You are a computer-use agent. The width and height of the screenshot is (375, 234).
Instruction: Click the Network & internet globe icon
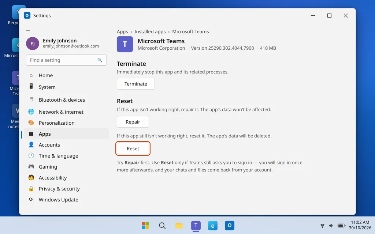(31, 112)
